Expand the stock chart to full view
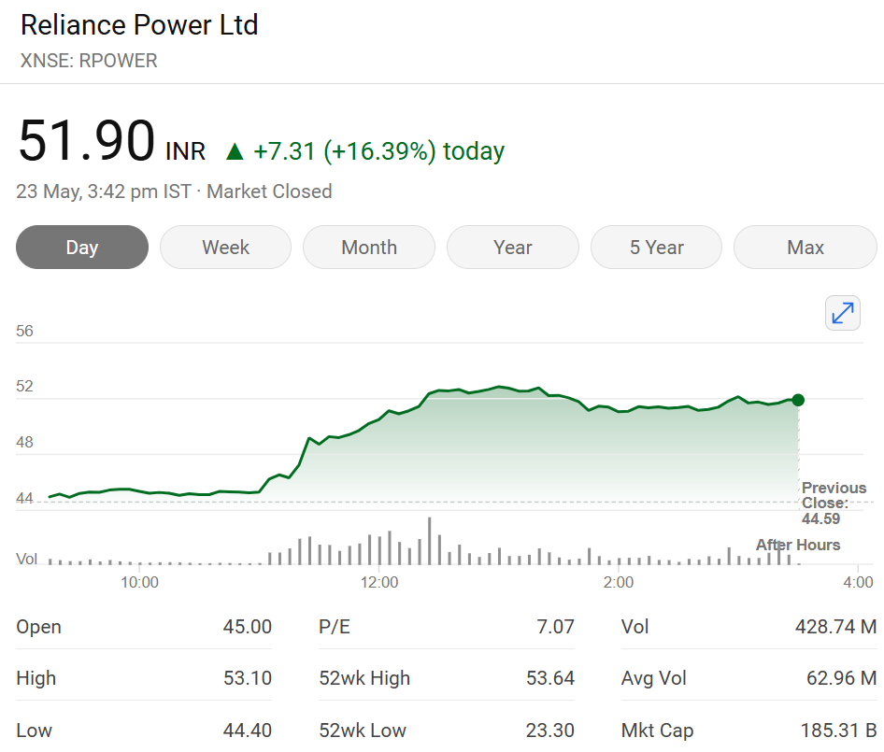 (842, 313)
